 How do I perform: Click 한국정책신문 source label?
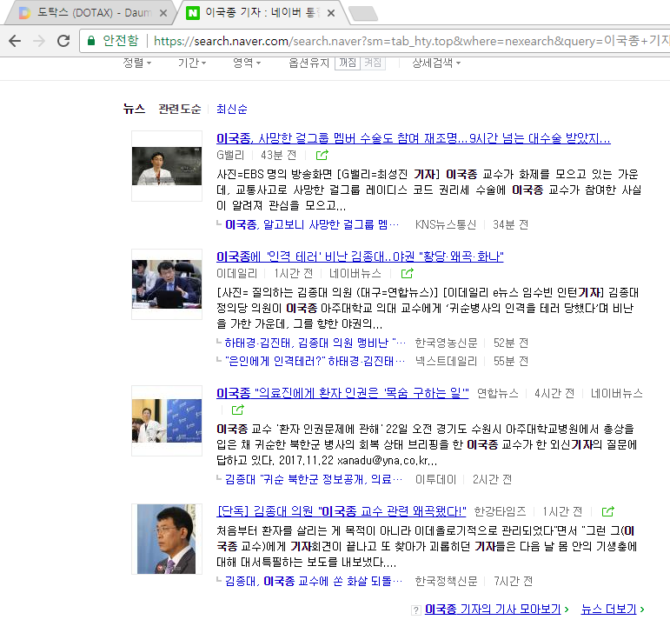point(446,582)
